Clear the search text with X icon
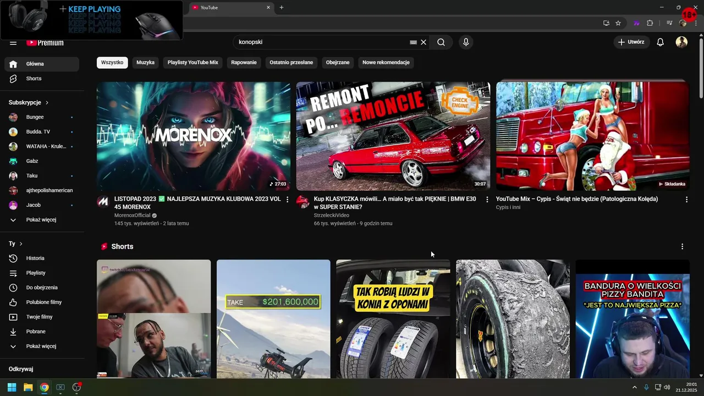The height and width of the screenshot is (396, 704). click(424, 42)
